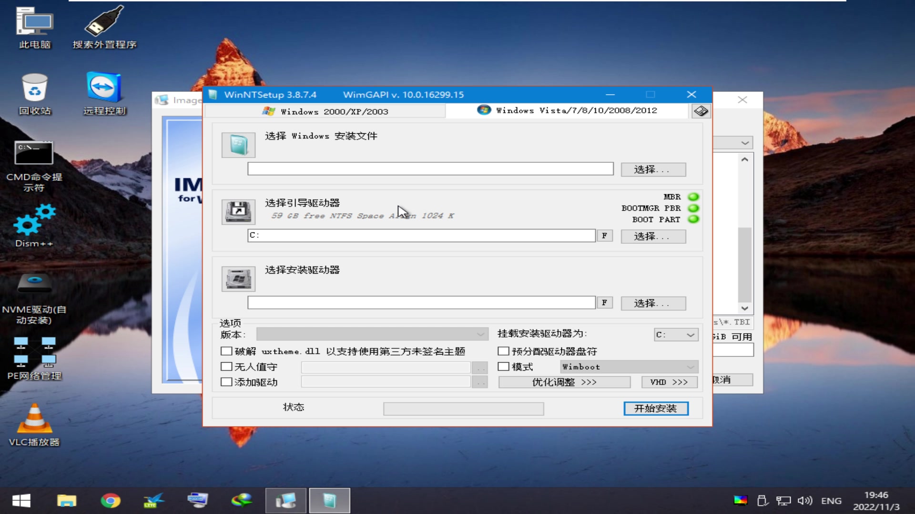This screenshot has width=915, height=514.
Task: Click the 开始安装 button
Action: tap(656, 408)
